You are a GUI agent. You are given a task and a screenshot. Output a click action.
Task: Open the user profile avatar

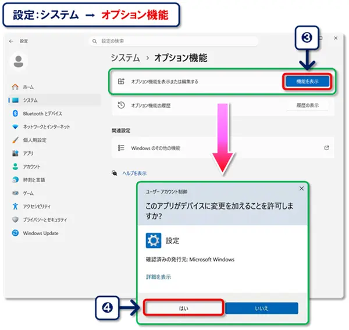pos(19,61)
